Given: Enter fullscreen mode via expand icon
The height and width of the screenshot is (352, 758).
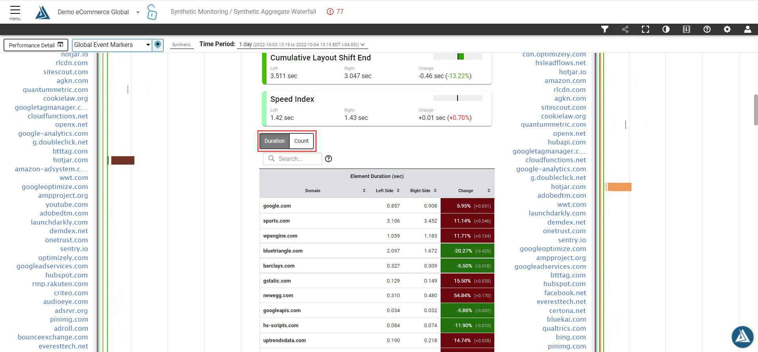Looking at the screenshot, I should (x=645, y=29).
